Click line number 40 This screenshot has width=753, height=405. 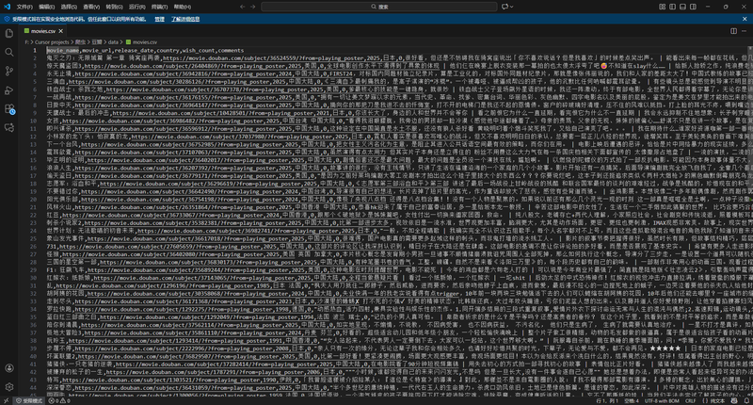pos(33,356)
